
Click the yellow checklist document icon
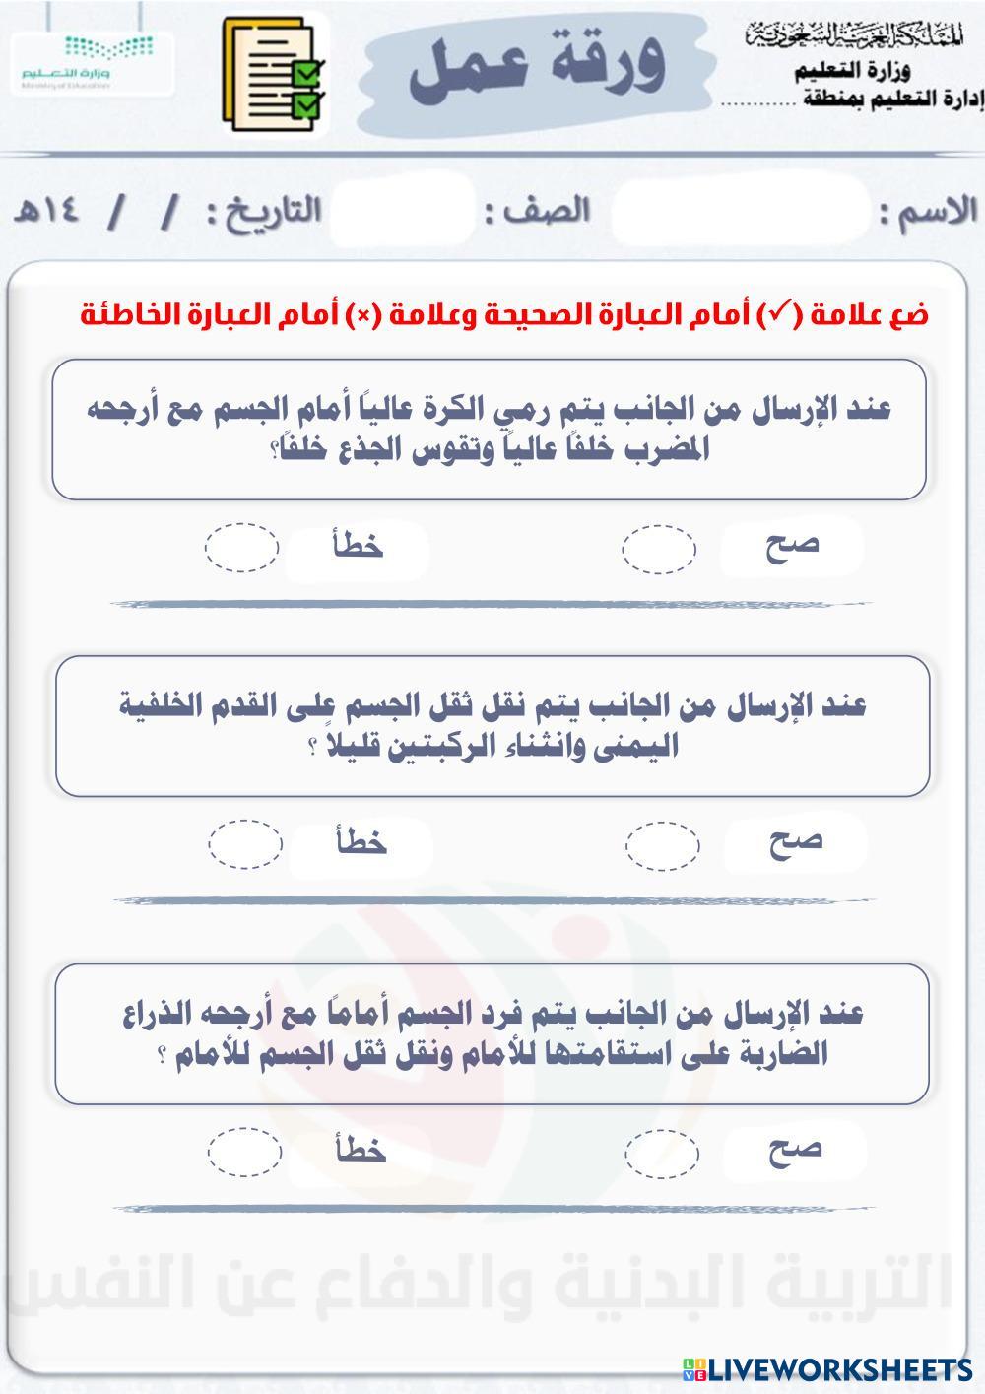point(273,76)
